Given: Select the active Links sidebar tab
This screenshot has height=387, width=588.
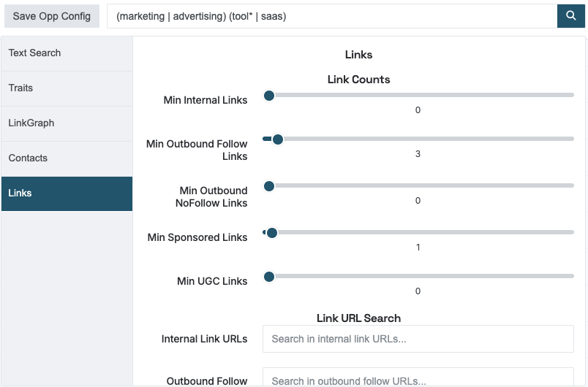Looking at the screenshot, I should pyautogui.click(x=67, y=193).
